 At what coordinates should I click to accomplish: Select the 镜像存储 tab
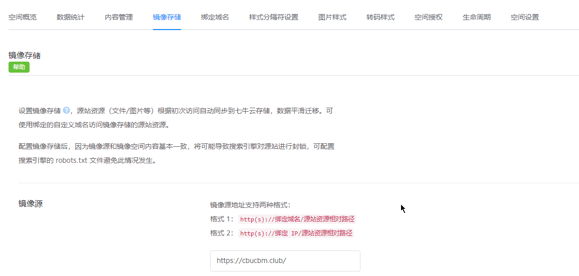[167, 17]
